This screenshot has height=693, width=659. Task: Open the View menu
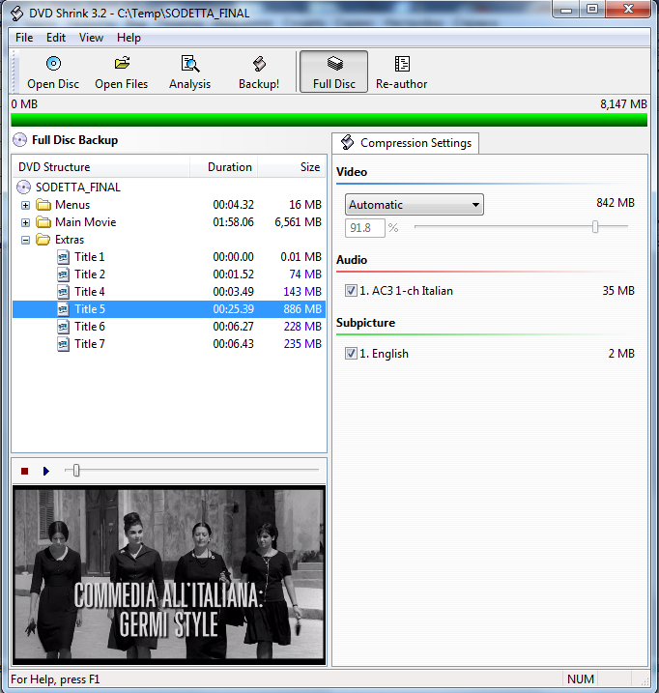tap(91, 38)
